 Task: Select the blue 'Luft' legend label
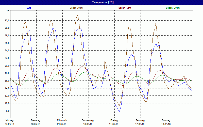pos(29,8)
